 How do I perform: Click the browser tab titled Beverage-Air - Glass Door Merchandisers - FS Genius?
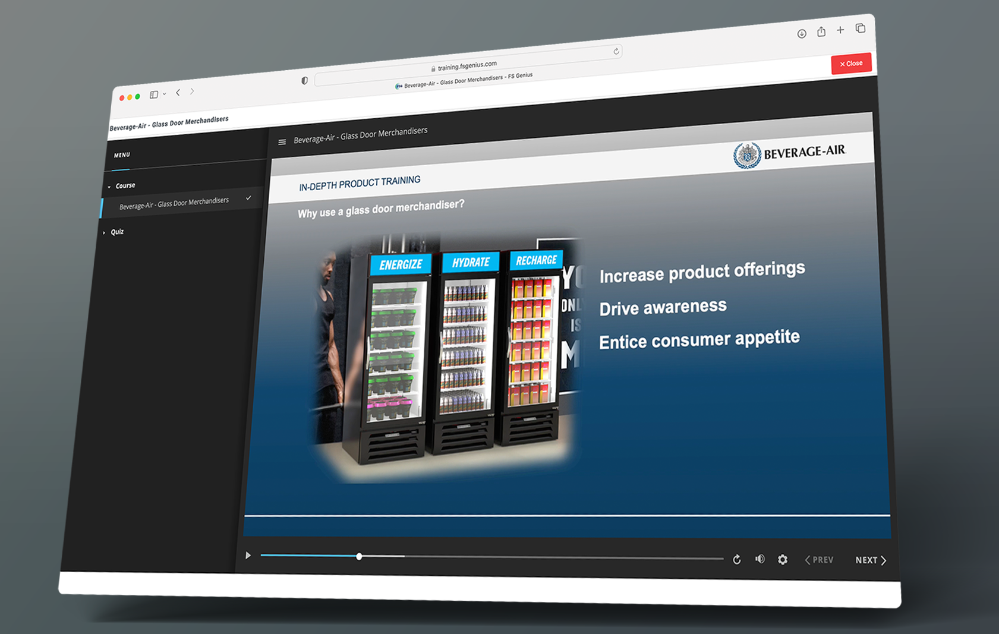[464, 80]
